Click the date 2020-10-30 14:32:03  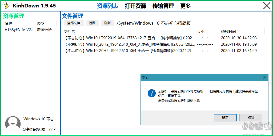[239, 38]
